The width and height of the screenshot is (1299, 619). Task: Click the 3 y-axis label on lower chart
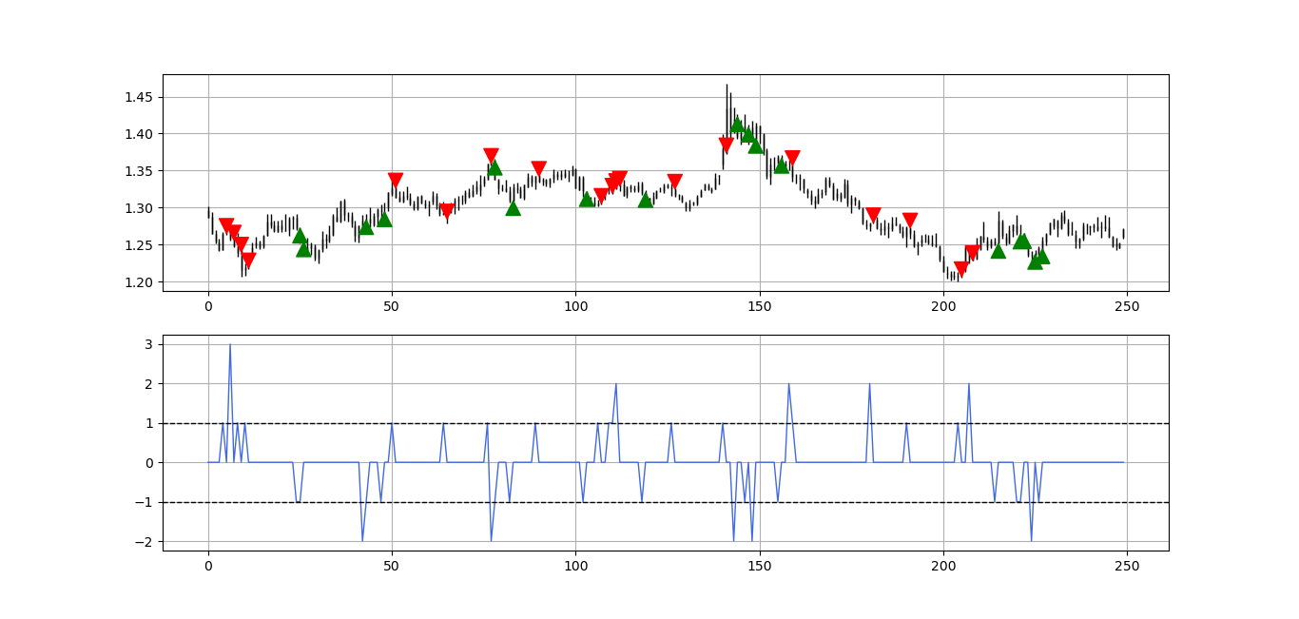pyautogui.click(x=150, y=344)
